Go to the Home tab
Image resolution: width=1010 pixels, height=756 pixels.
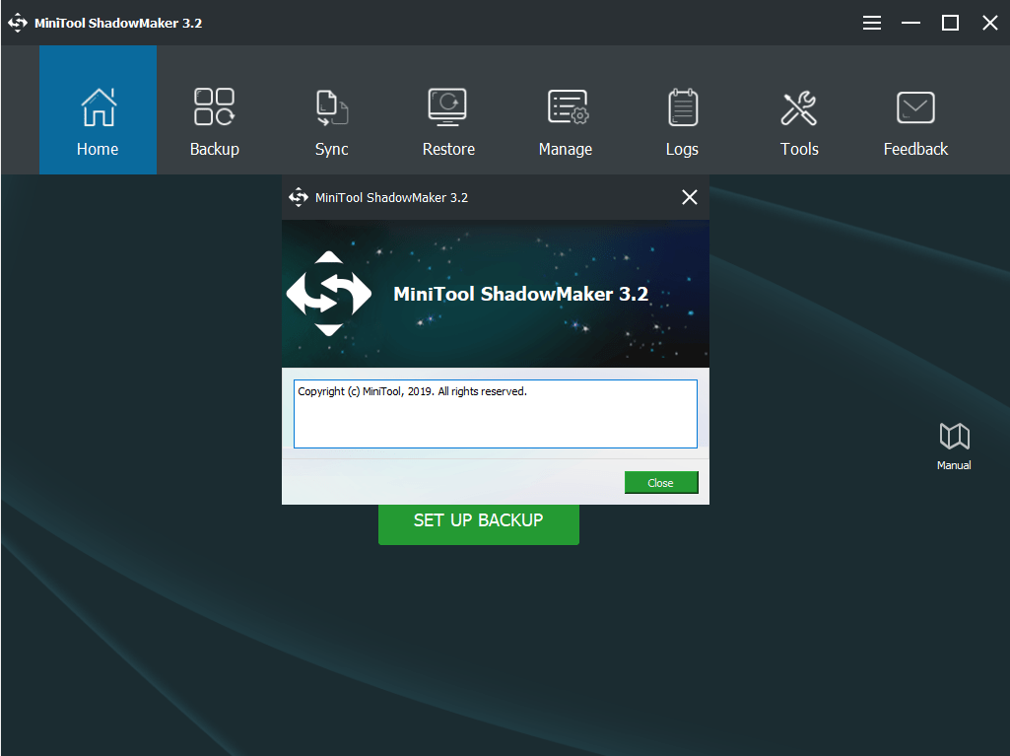coord(98,109)
